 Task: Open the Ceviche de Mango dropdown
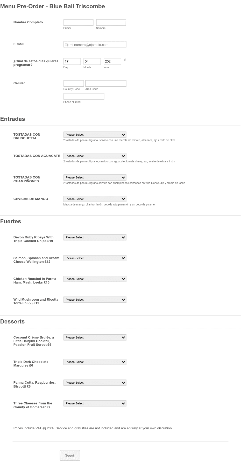click(95, 199)
